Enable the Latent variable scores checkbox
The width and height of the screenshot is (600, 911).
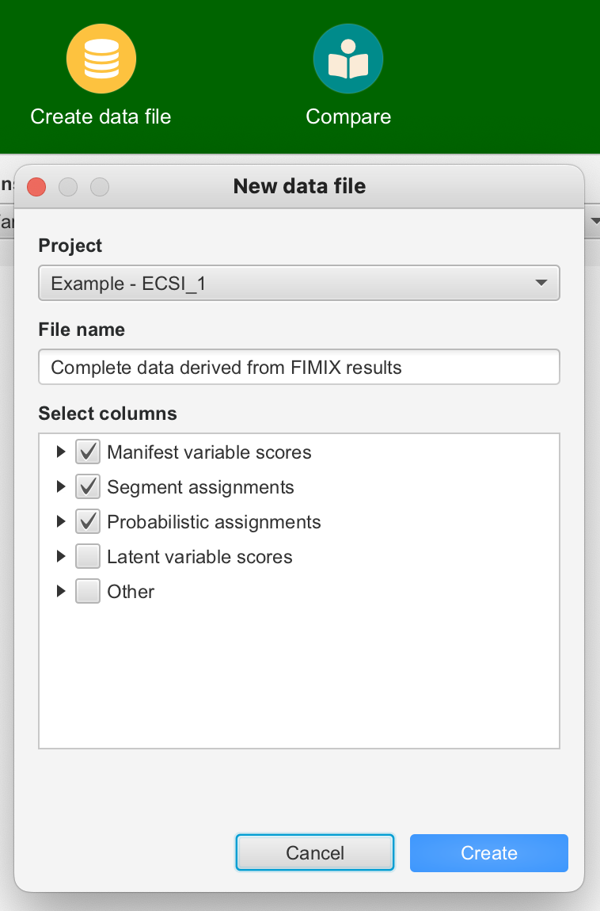pyautogui.click(x=88, y=557)
